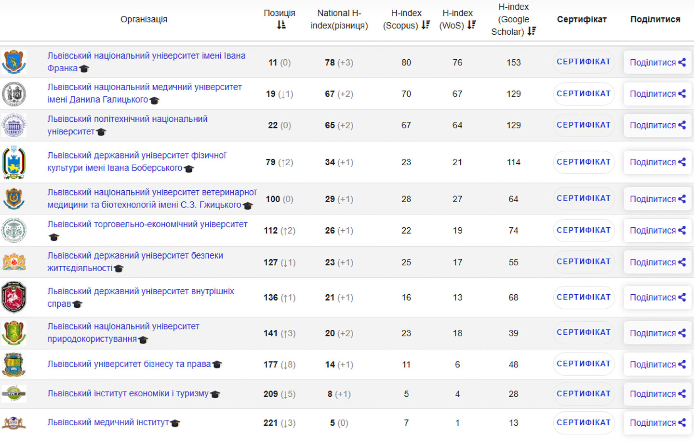694x444 pixels.
Task: Click graduation cap after внутрішніх справ
Action: tap(77, 304)
